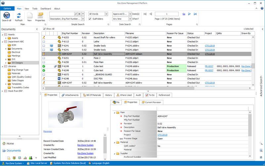
Task: Click the help icon in the ribbon corner
Action: click(262, 8)
